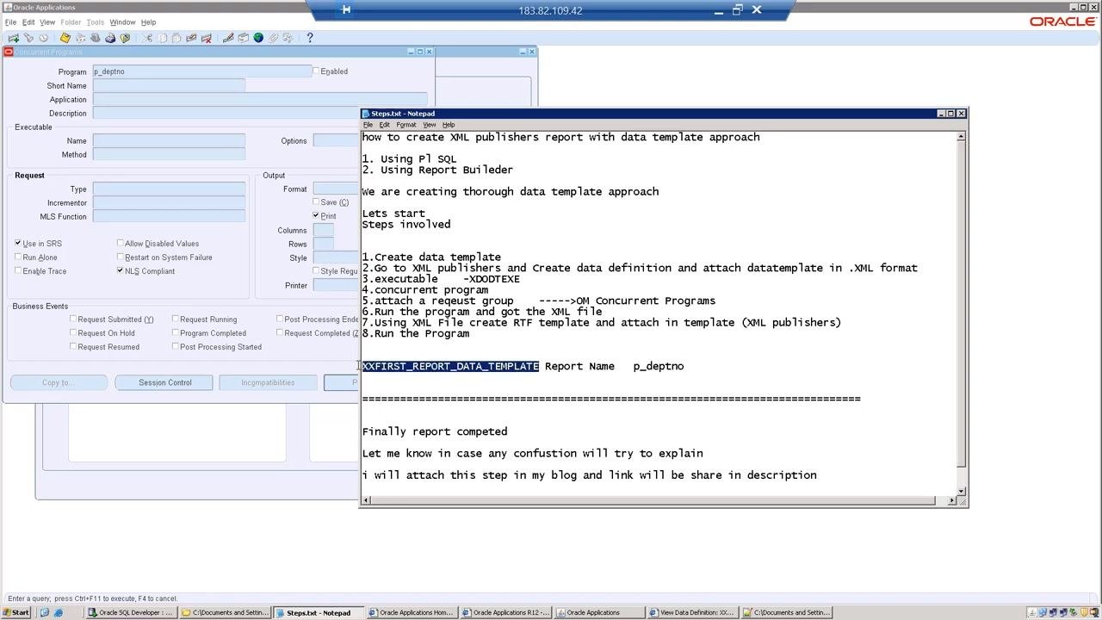Check Allow Disabled Values
Screen dimensions: 1102x620
pos(120,244)
